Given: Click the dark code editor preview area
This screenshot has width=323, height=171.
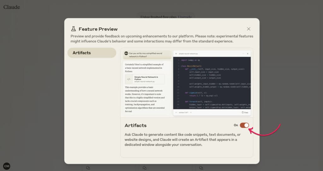Looking at the screenshot, I should point(212,83).
